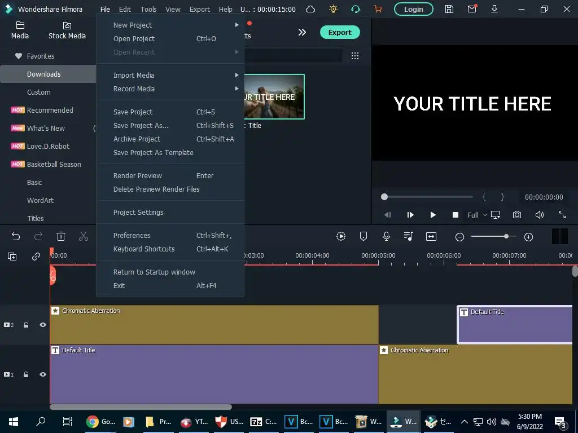578x433 pixels.
Task: Click the play next frame button
Action: (x=410, y=215)
